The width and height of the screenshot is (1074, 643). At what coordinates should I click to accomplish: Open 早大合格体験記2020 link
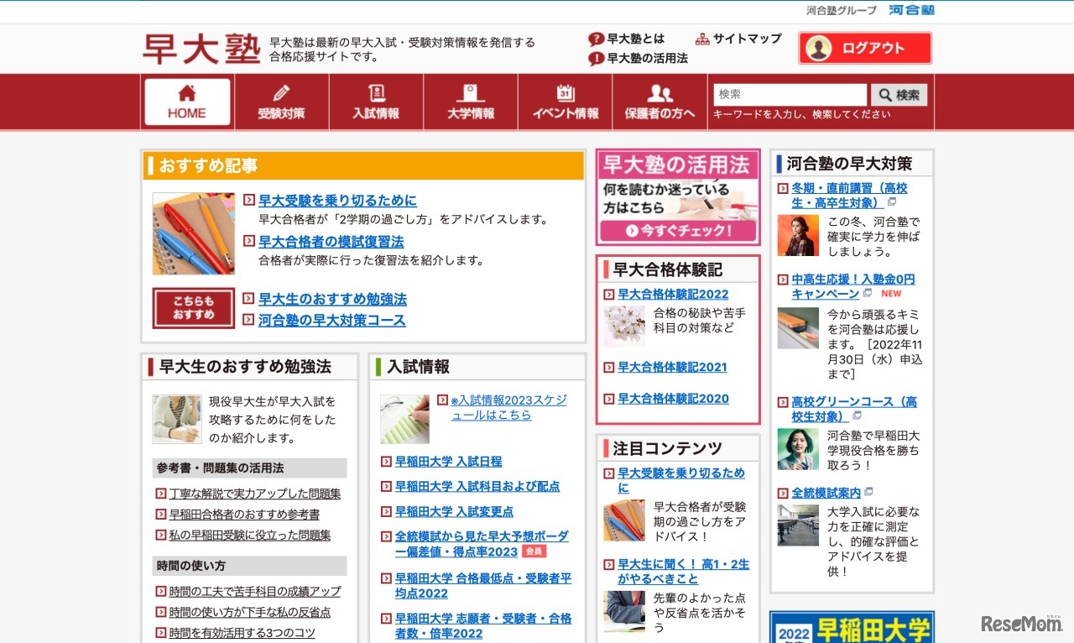point(673,399)
